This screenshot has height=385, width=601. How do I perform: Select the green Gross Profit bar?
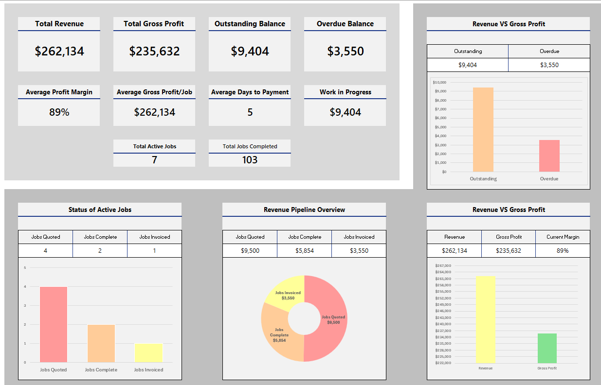click(547, 348)
